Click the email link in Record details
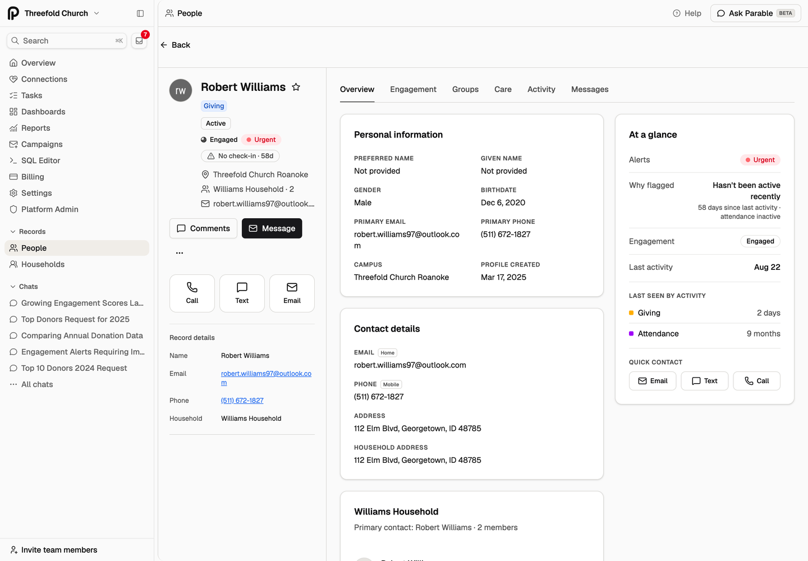This screenshot has width=808, height=561. (x=266, y=378)
